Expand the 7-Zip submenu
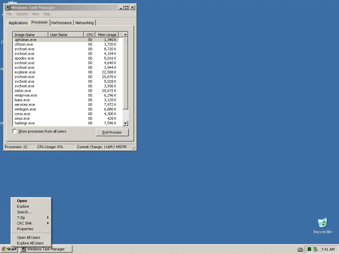 click(x=31, y=218)
